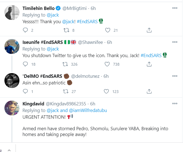Open more options on Kingdavid's tweet
Screen dimensions: 183x152
(175, 103)
